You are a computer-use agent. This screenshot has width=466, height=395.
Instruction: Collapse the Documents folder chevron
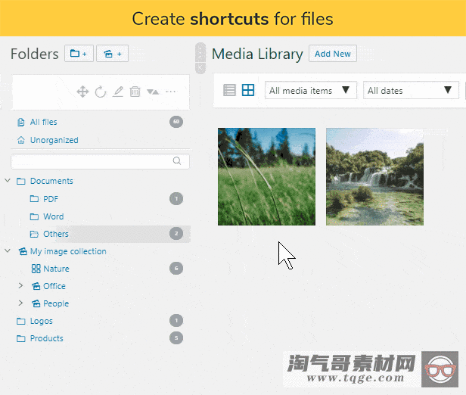click(8, 180)
